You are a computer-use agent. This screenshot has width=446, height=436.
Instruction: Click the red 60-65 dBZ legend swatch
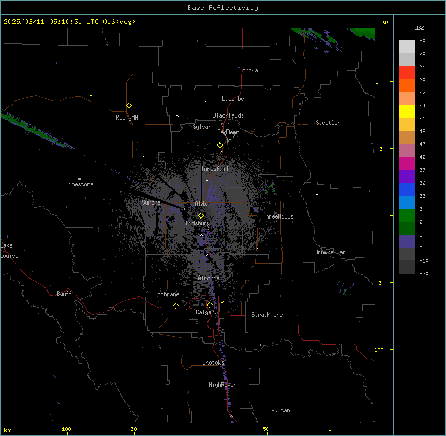407,73
